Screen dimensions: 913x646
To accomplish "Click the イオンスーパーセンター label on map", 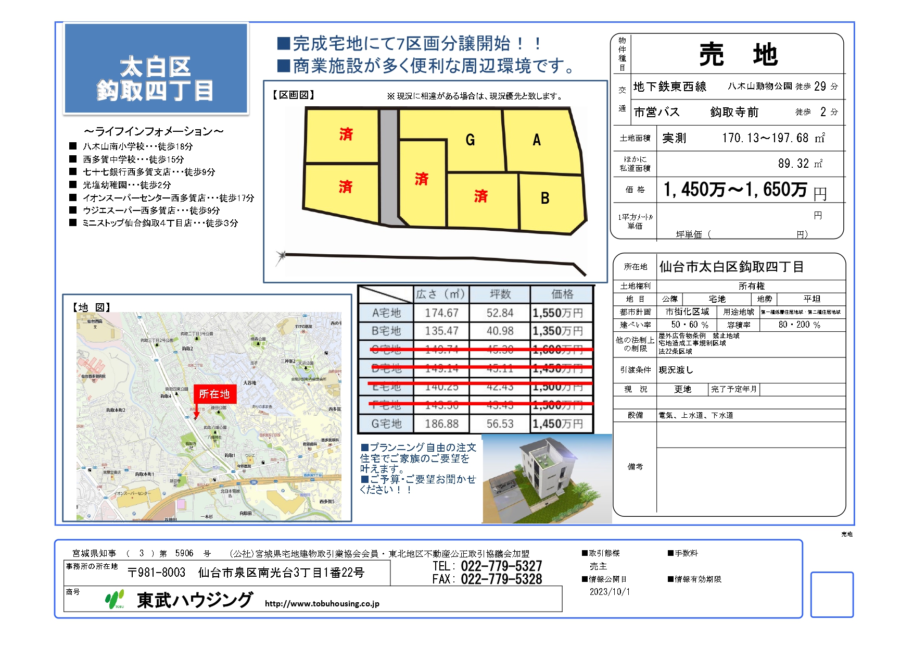I will pyautogui.click(x=132, y=493).
